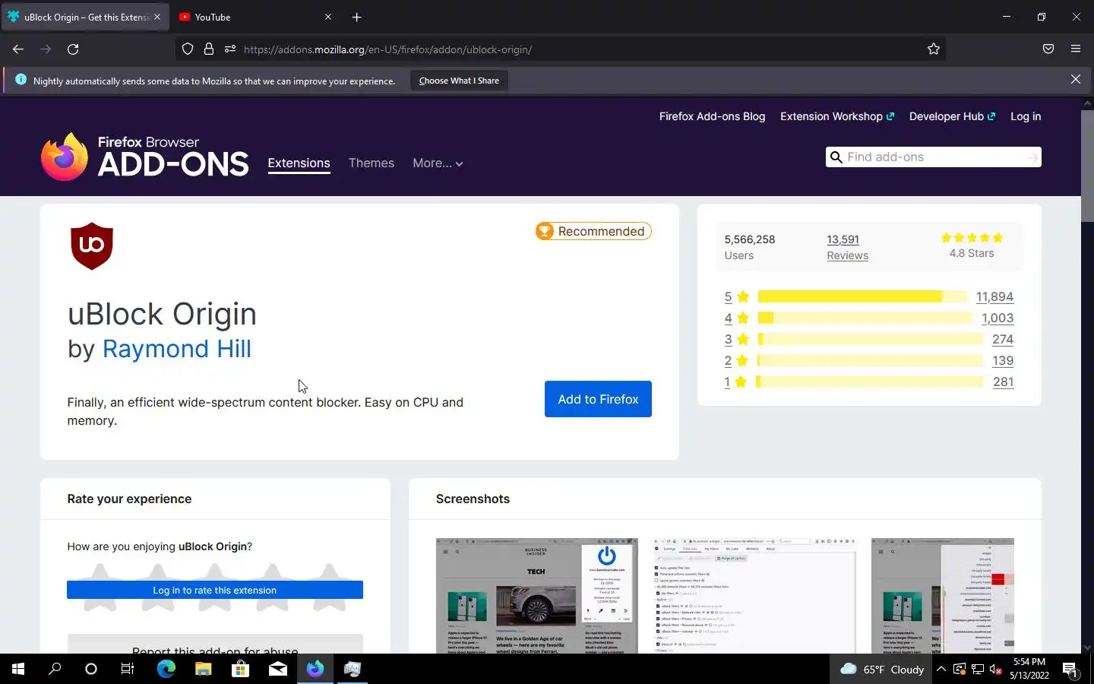Filter by 5 star rating bar
Screen dimensions: 1094x684
click(862, 296)
